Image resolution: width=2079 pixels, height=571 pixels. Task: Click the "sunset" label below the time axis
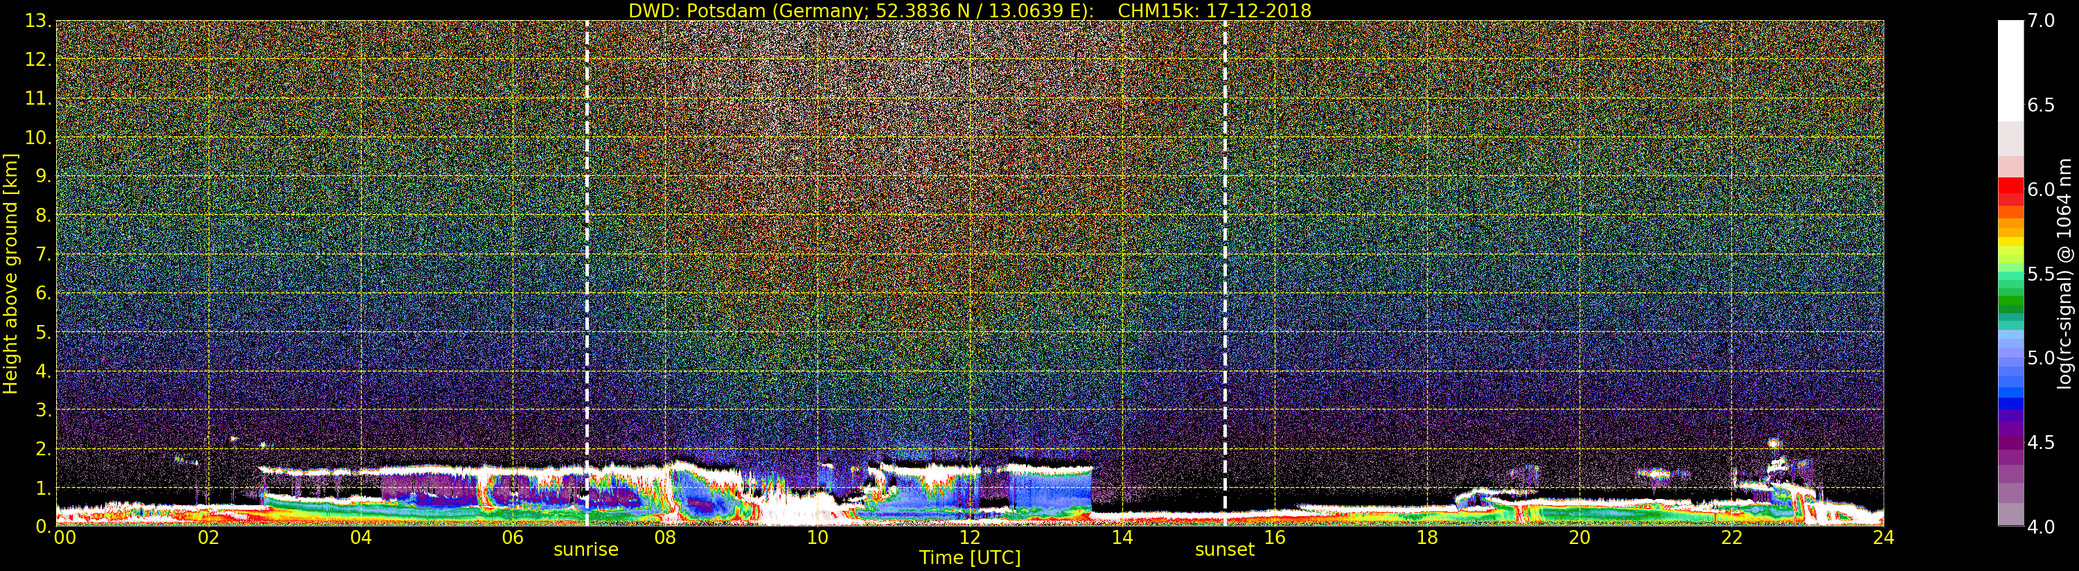[1224, 550]
